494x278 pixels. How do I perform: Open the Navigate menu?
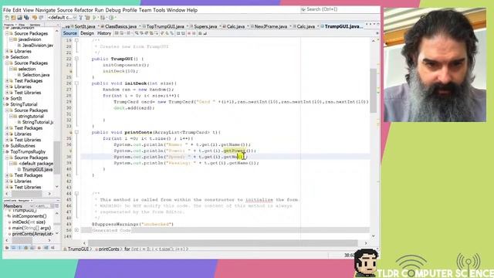pyautogui.click(x=45, y=10)
